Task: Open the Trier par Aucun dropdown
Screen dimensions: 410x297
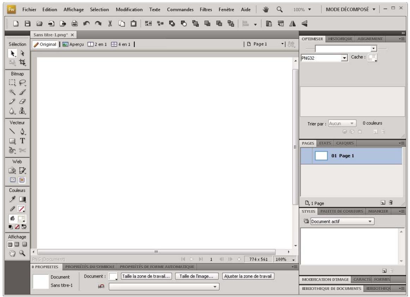Action: click(x=342, y=123)
